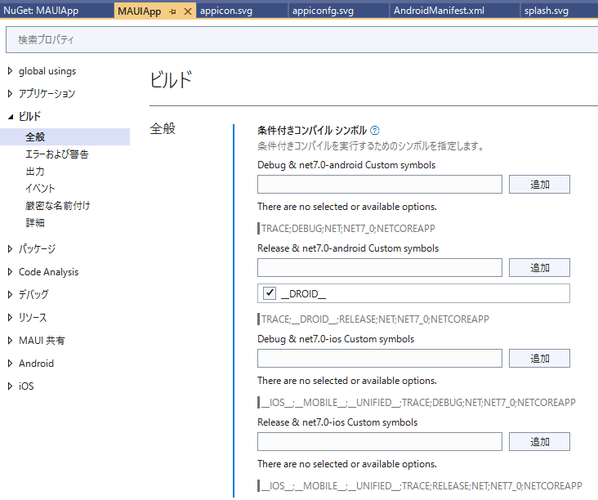This screenshot has height=500, width=598.
Task: Click the 全般 section heading
Action: pyautogui.click(x=163, y=128)
